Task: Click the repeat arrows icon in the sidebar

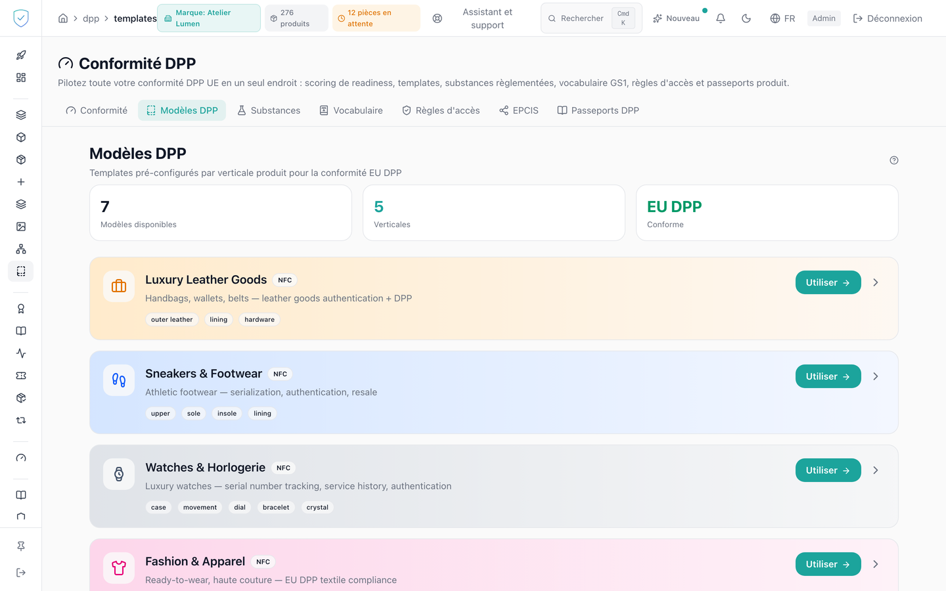Action: coord(21,420)
